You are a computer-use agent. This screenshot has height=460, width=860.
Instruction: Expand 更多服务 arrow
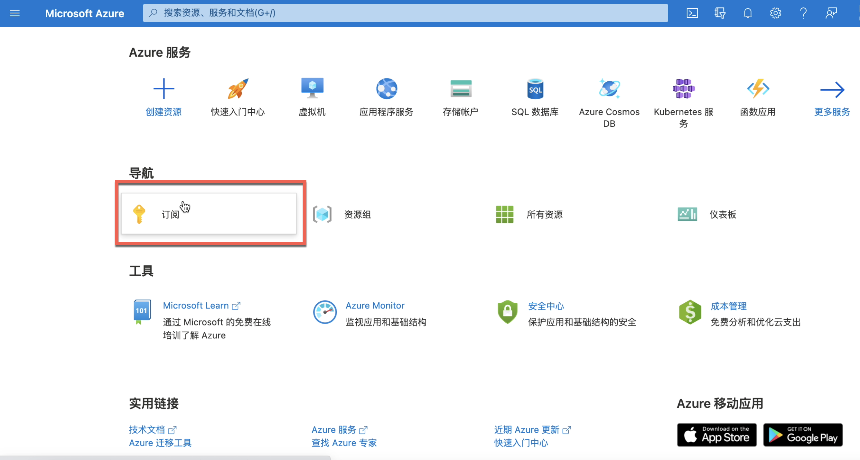[832, 90]
